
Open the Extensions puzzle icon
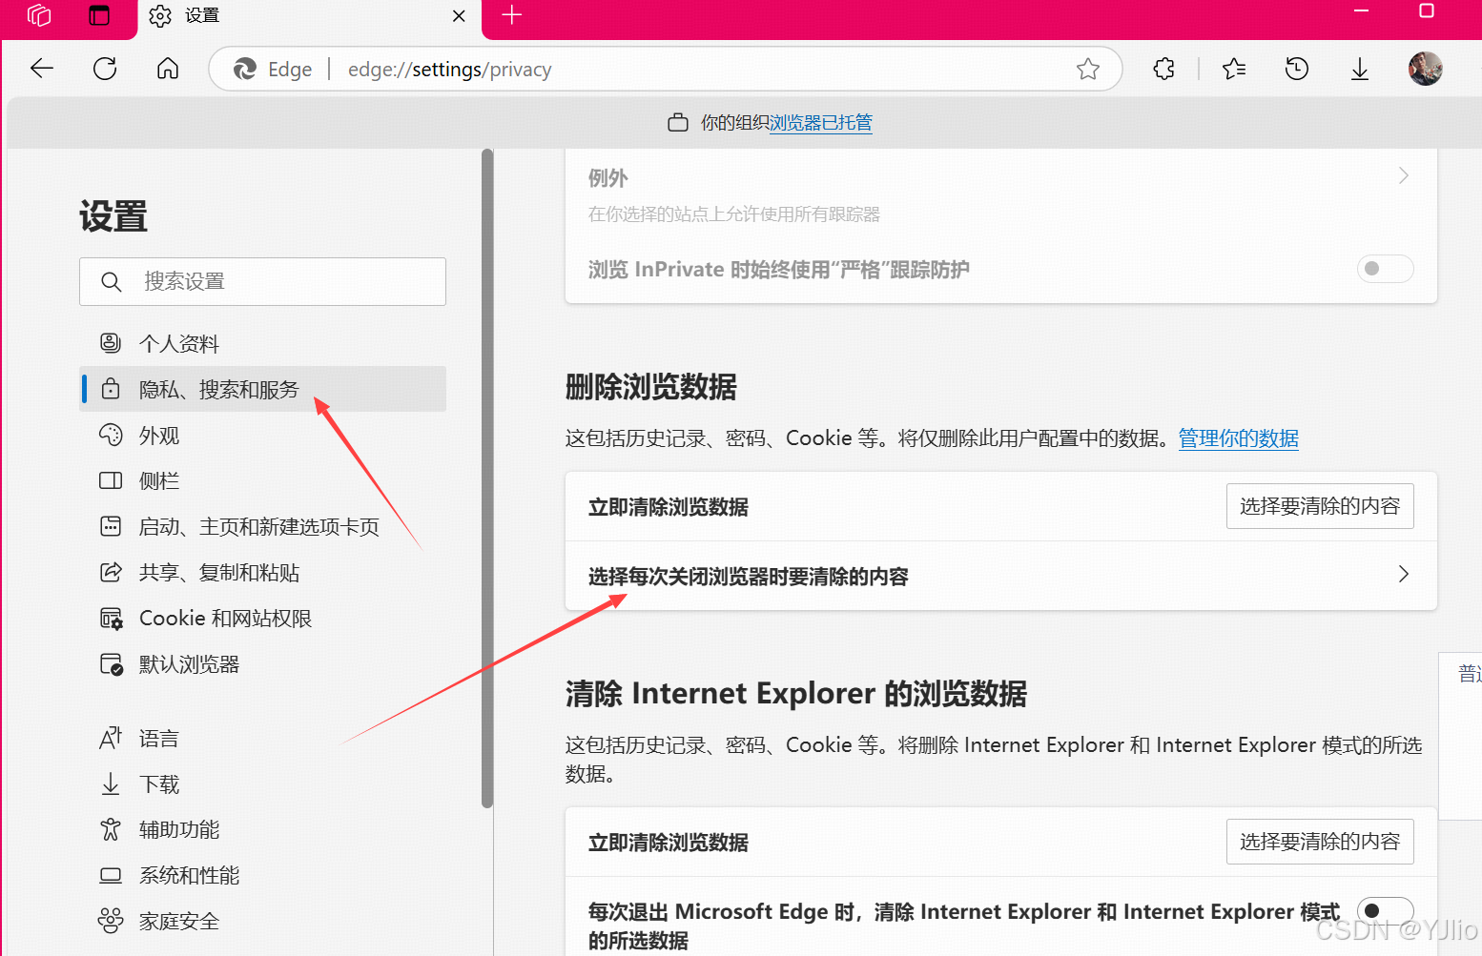point(1164,69)
